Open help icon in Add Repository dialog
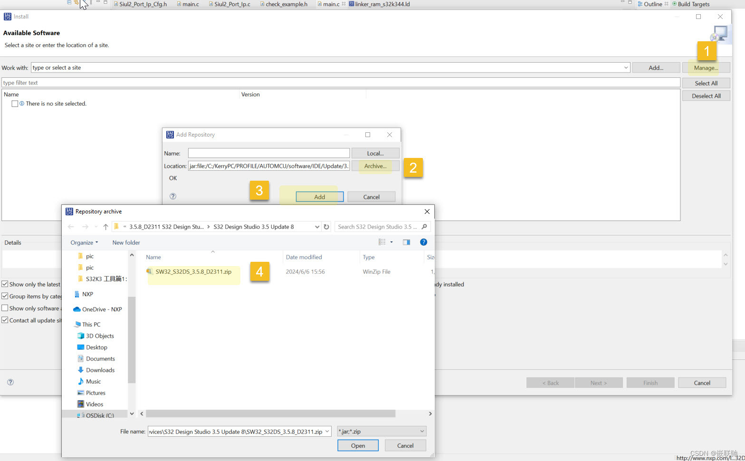Viewport: 745px width, 461px height. click(173, 196)
